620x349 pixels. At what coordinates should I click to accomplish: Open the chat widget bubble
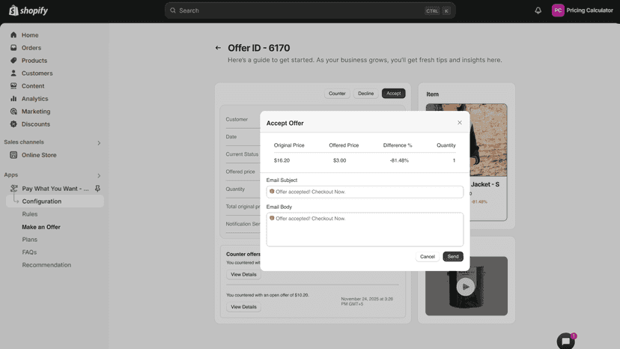(x=566, y=341)
